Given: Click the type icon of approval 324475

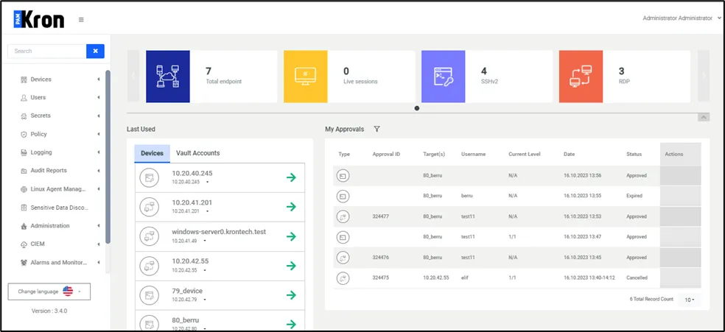Looking at the screenshot, I should pos(343,278).
